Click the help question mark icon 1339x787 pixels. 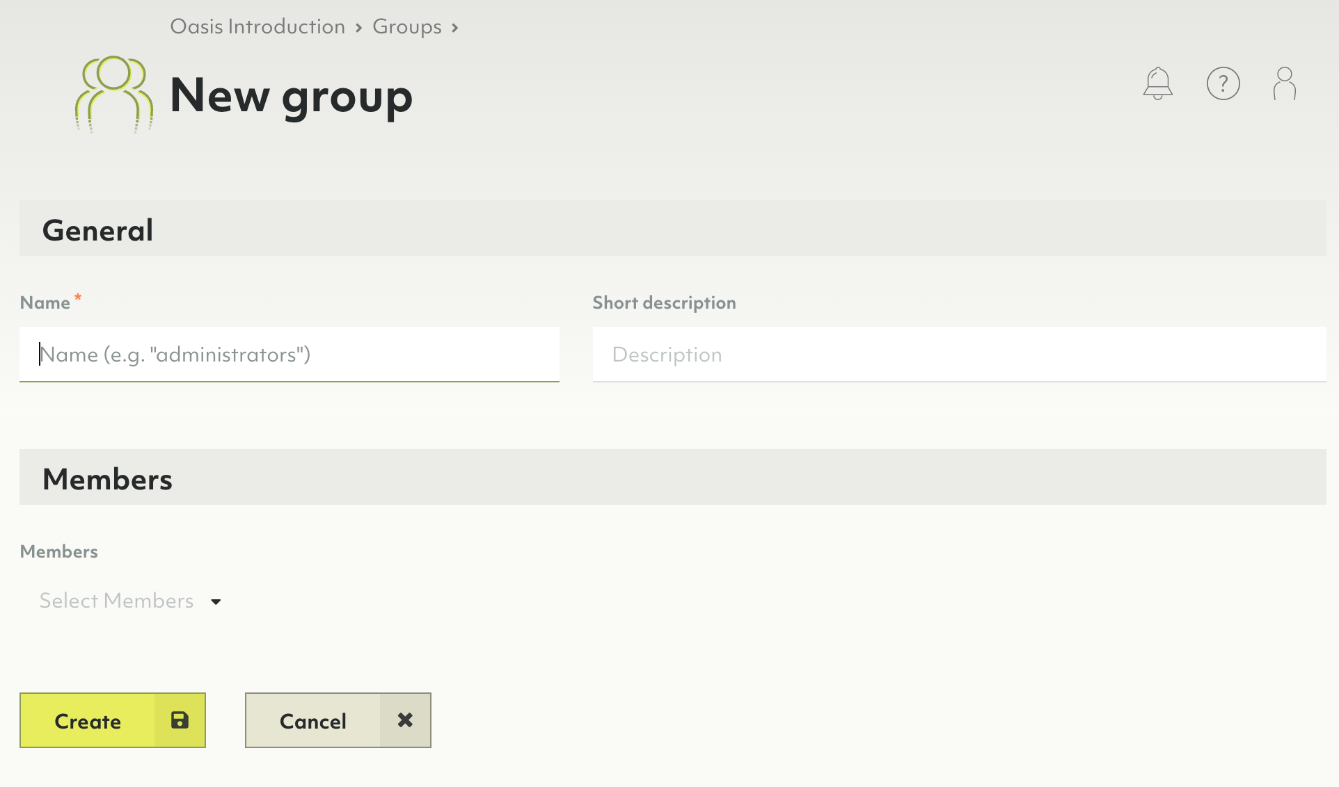click(1223, 83)
